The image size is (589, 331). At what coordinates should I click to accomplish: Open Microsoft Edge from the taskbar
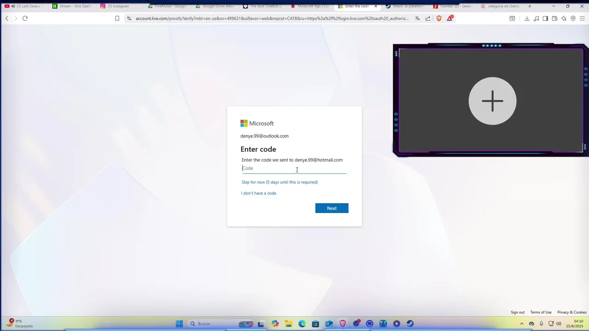(x=302, y=324)
